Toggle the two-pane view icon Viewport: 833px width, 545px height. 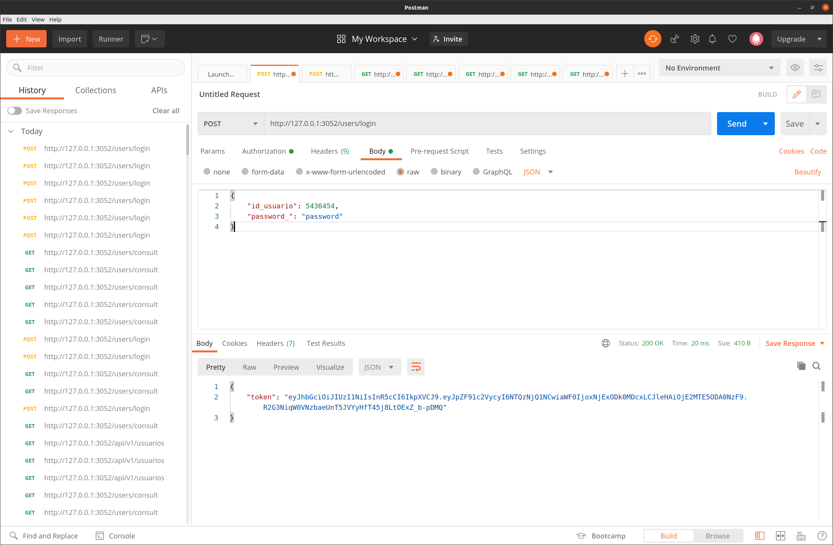[x=781, y=536]
